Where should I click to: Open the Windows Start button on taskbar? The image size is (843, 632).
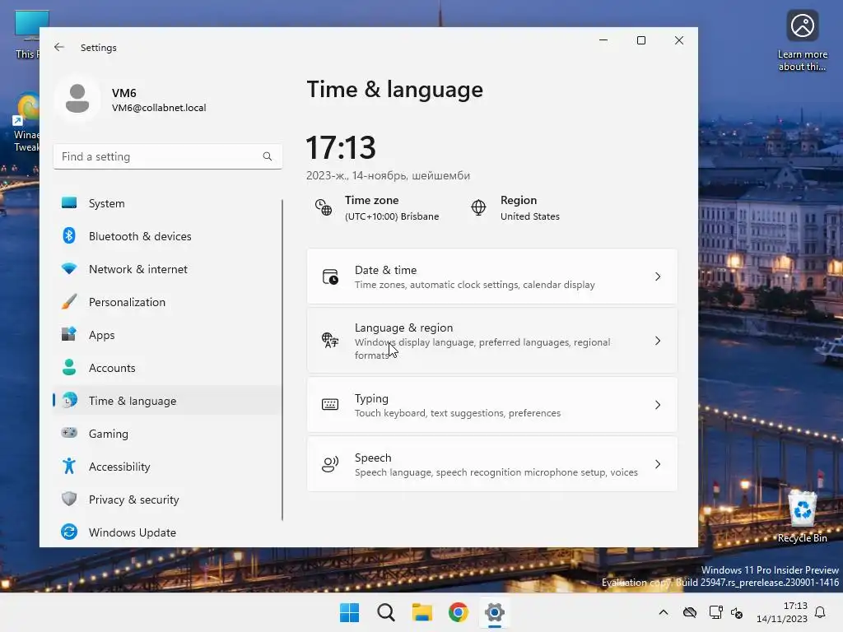coord(349,612)
